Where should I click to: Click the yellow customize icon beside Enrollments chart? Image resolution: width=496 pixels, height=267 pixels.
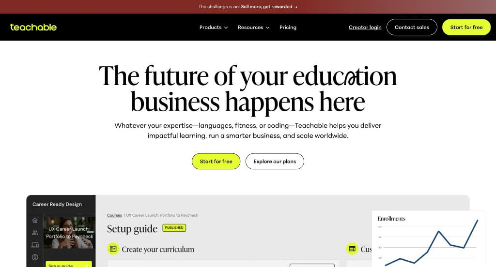pyautogui.click(x=352, y=249)
